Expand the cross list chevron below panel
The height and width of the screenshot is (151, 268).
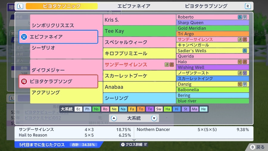coord(134,140)
